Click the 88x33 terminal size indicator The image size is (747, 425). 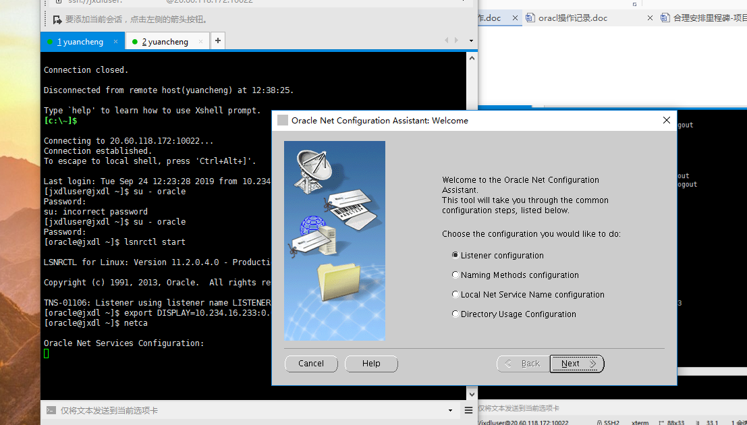(671, 422)
